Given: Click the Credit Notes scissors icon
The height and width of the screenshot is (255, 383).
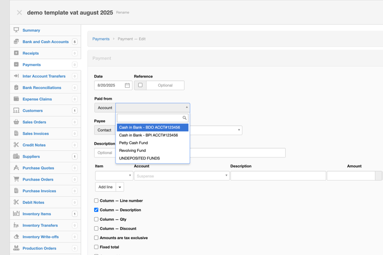Looking at the screenshot, I should [16, 145].
